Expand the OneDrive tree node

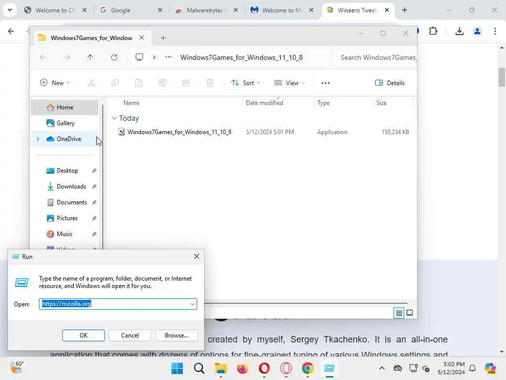point(38,139)
